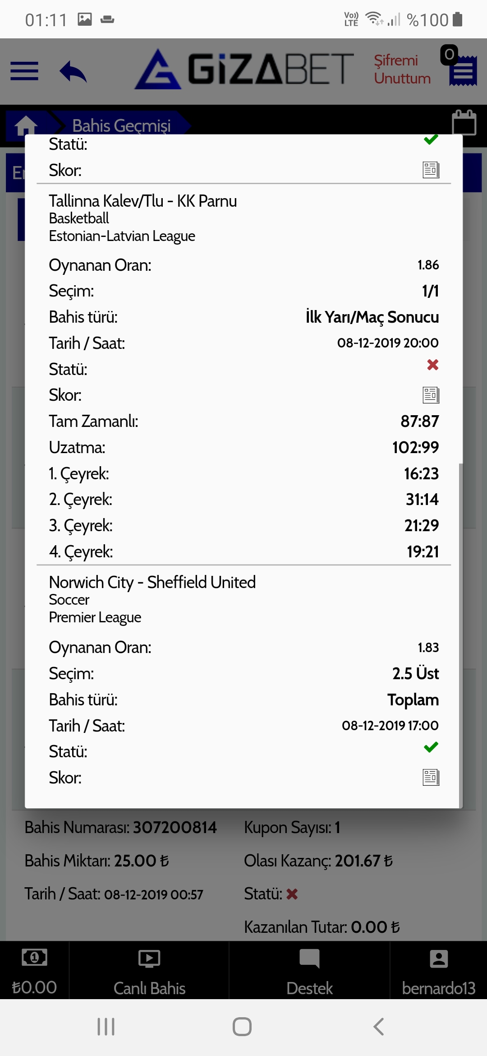Tap the Android home navigation button

click(242, 1027)
